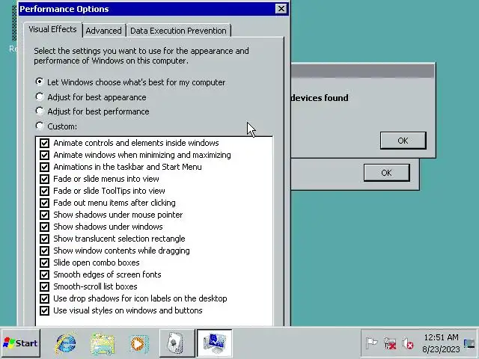
Task: Click OK in the lower background dialog
Action: [x=386, y=173]
